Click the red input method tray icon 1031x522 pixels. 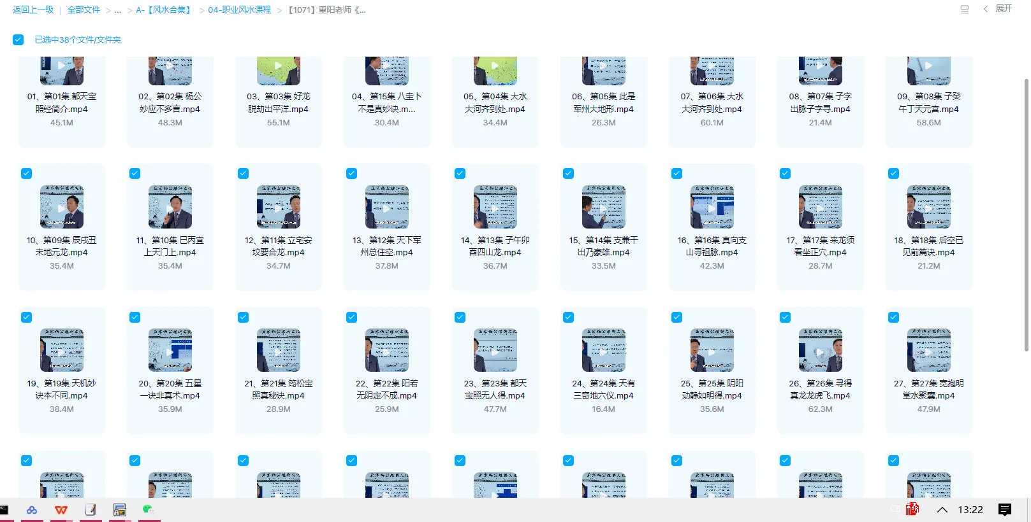click(x=912, y=509)
